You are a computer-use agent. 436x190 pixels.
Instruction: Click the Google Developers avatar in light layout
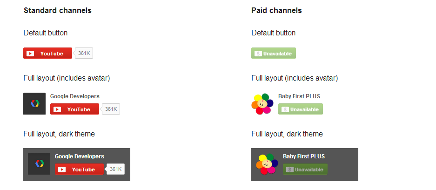[x=34, y=103]
